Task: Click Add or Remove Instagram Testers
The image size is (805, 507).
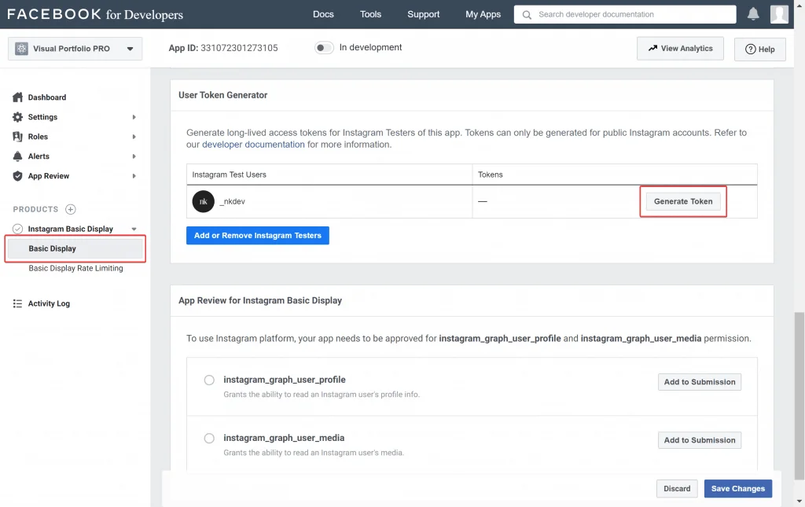Action: [x=258, y=236]
